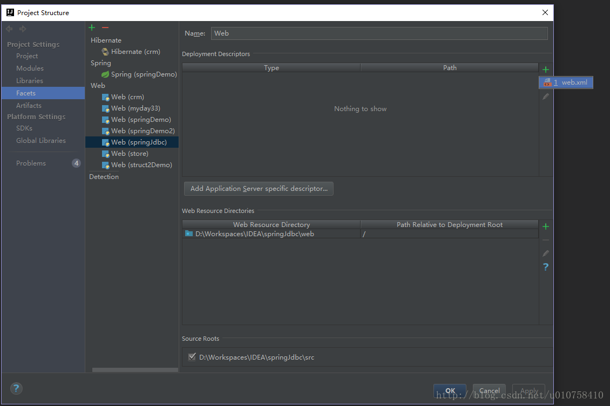
Task: Select the Detection item in the facet list
Action: [x=104, y=177]
